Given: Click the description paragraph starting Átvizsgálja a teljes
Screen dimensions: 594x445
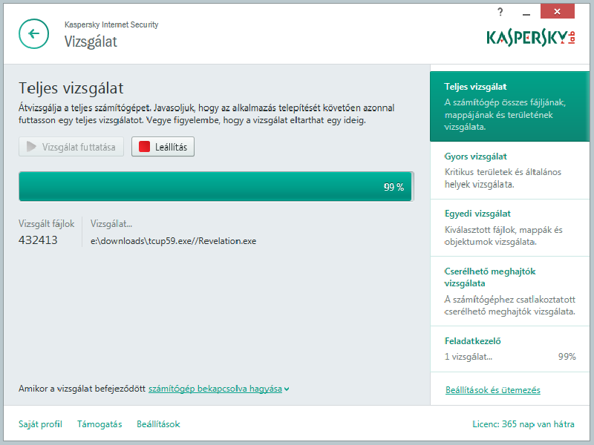Looking at the screenshot, I should coord(206,114).
